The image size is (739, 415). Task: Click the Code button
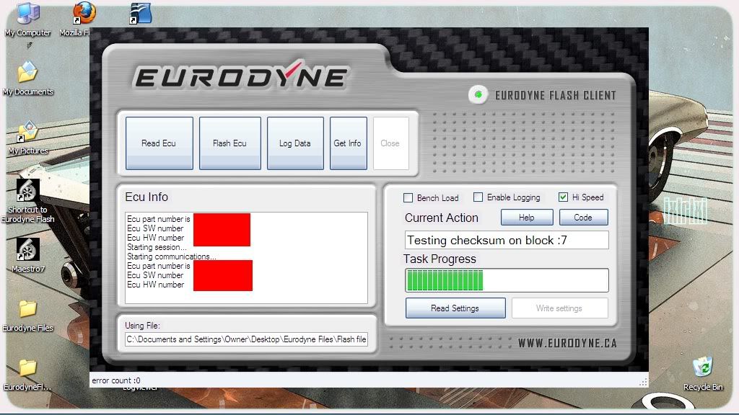583,218
